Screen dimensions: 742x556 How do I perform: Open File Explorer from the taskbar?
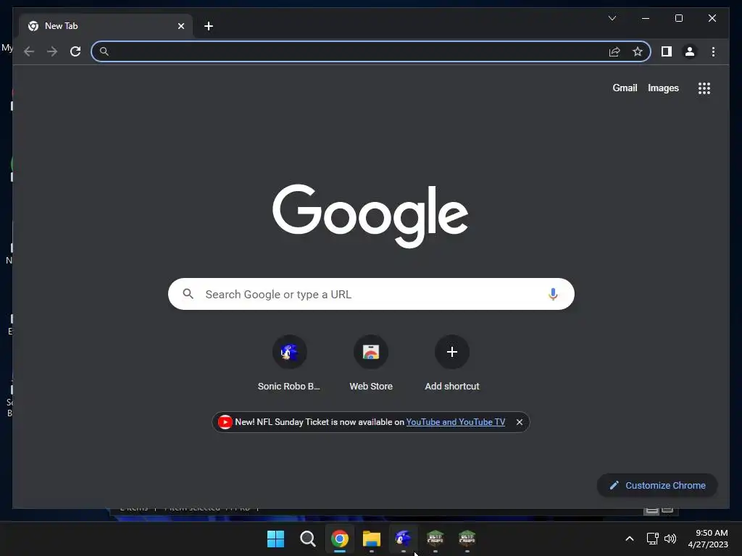pyautogui.click(x=372, y=539)
